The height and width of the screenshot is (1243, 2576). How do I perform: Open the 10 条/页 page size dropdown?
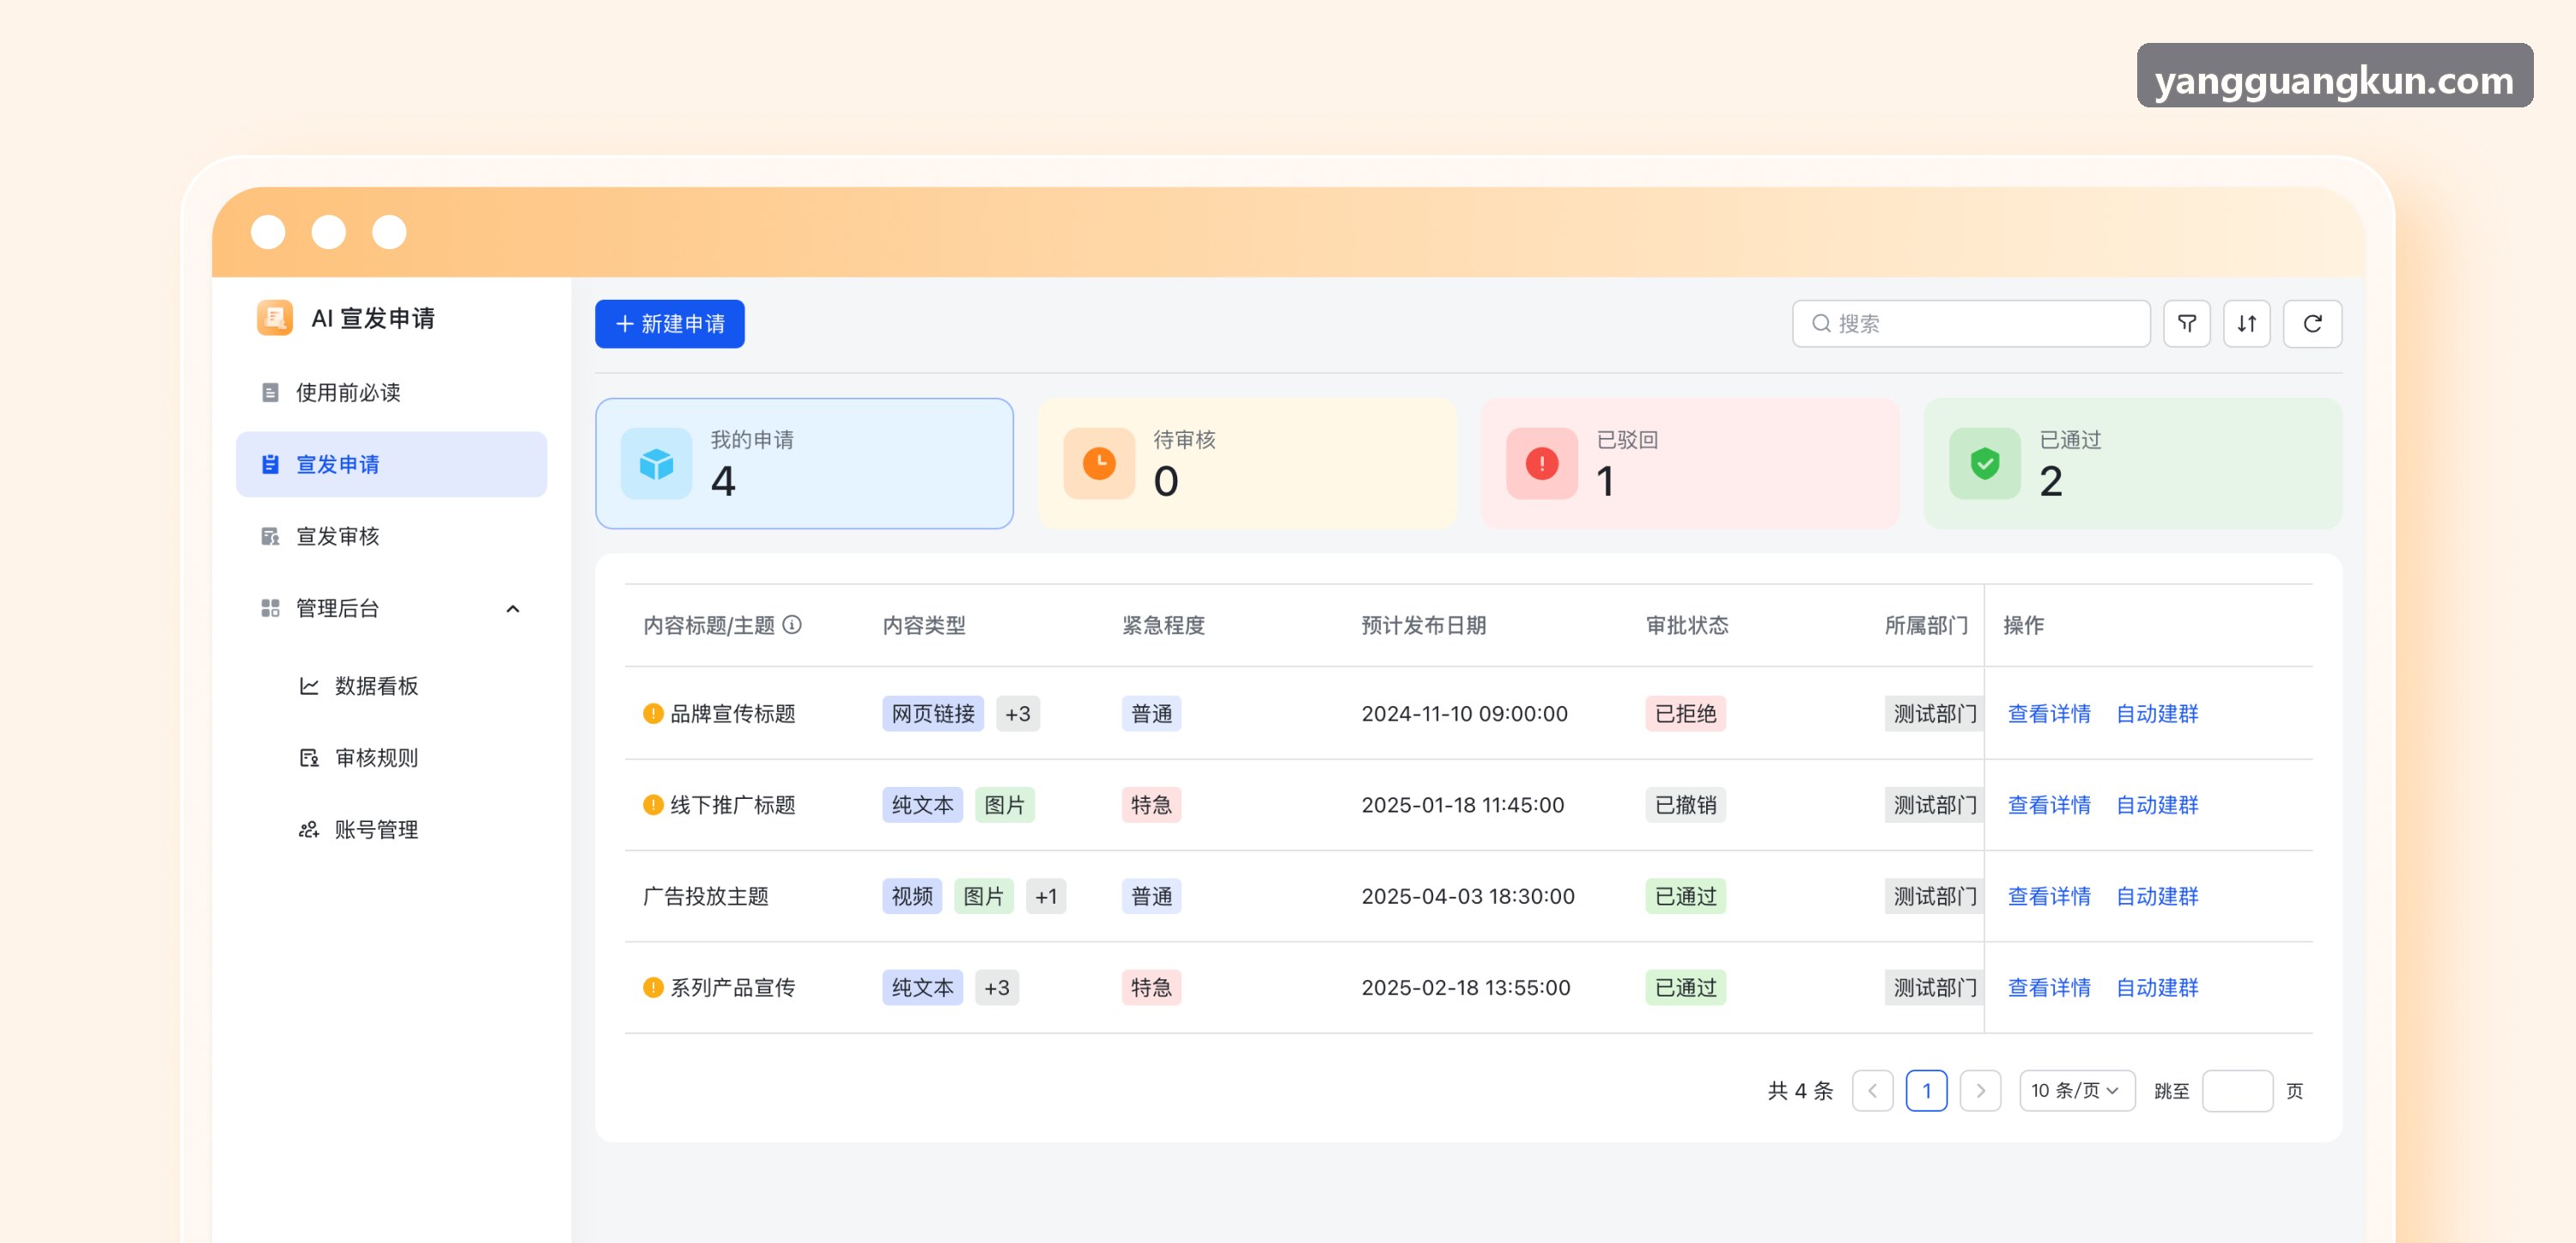point(2076,1090)
